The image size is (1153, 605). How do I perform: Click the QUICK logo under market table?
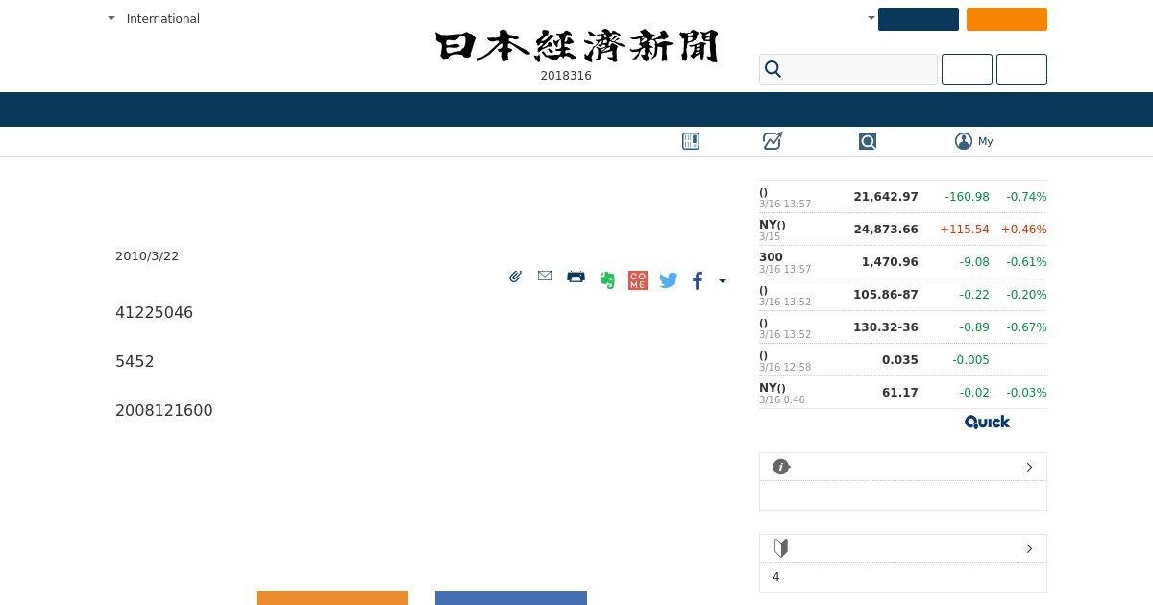(x=987, y=422)
